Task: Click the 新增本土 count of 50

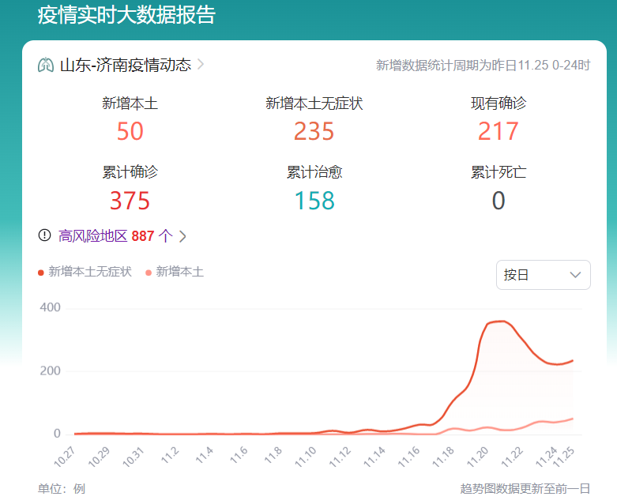Action: pyautogui.click(x=130, y=131)
